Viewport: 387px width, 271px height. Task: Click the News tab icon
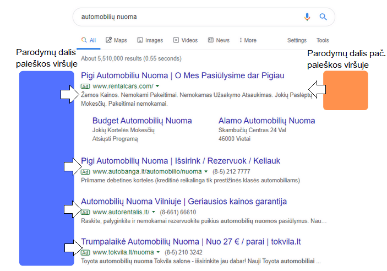coord(210,40)
